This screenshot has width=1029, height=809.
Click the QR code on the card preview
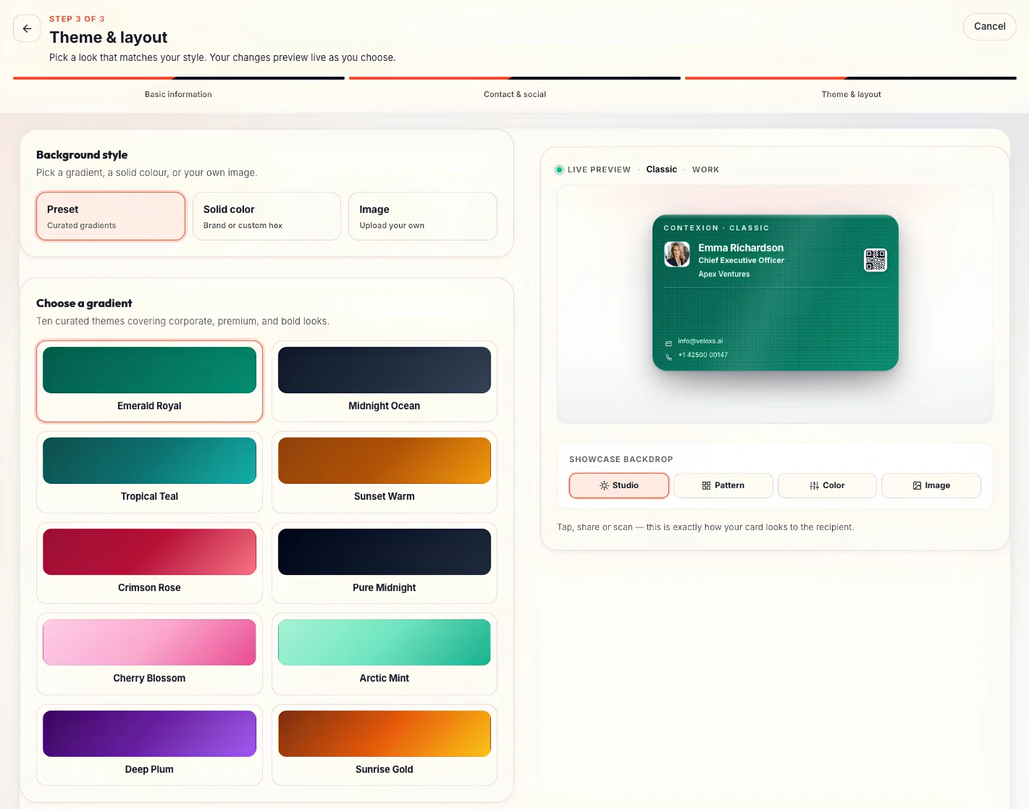[875, 259]
